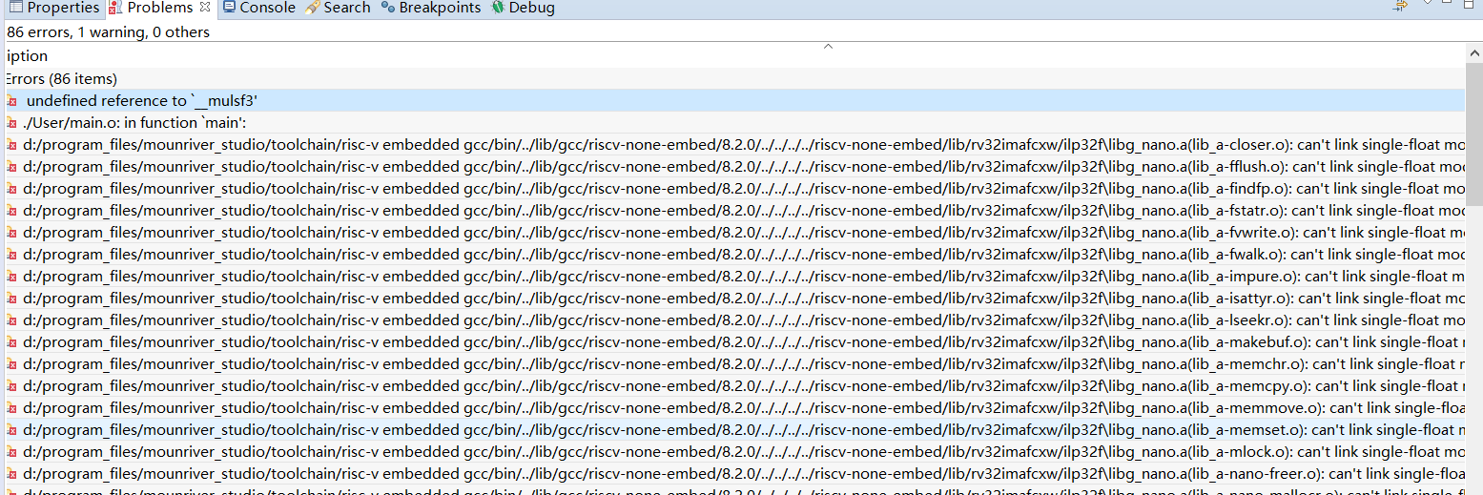Click the Search tab flashlight icon
The width and height of the screenshot is (1483, 495).
313,8
